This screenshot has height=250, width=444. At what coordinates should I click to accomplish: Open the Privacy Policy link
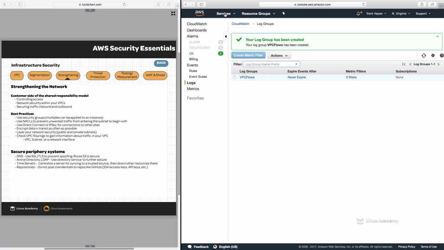pyautogui.click(x=407, y=247)
